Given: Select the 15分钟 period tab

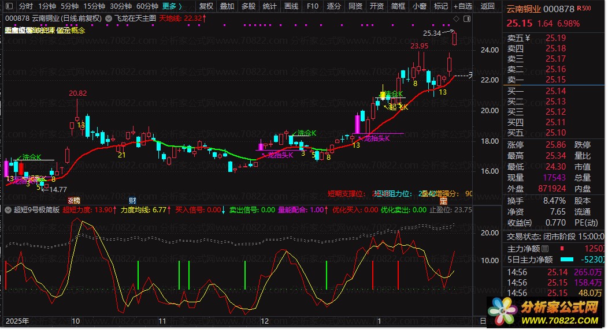Looking at the screenshot, I should pos(94,6).
